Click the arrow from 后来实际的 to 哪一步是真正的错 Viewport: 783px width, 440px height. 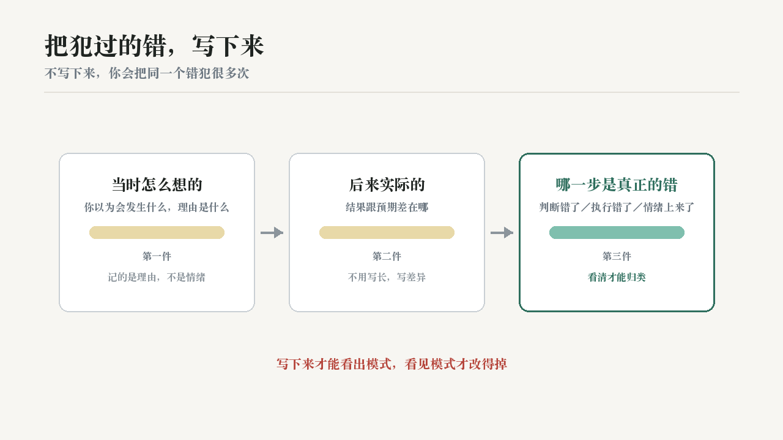[x=502, y=232]
